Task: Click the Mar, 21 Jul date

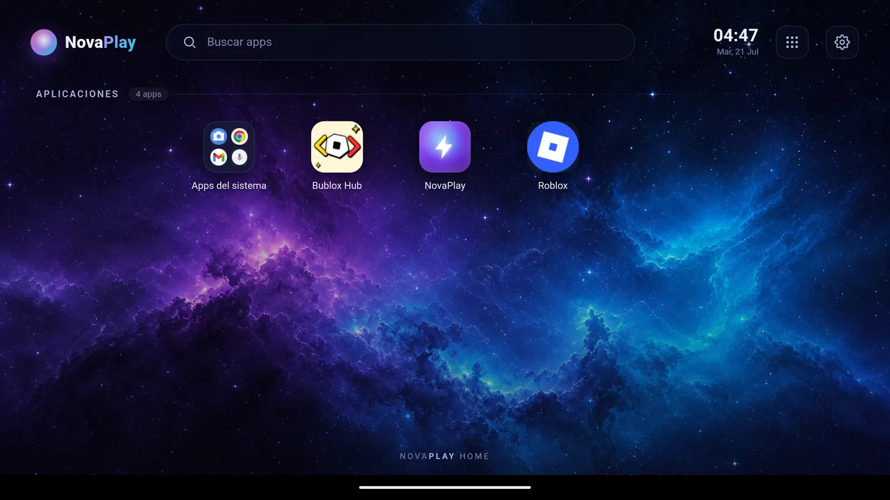Action: point(737,52)
